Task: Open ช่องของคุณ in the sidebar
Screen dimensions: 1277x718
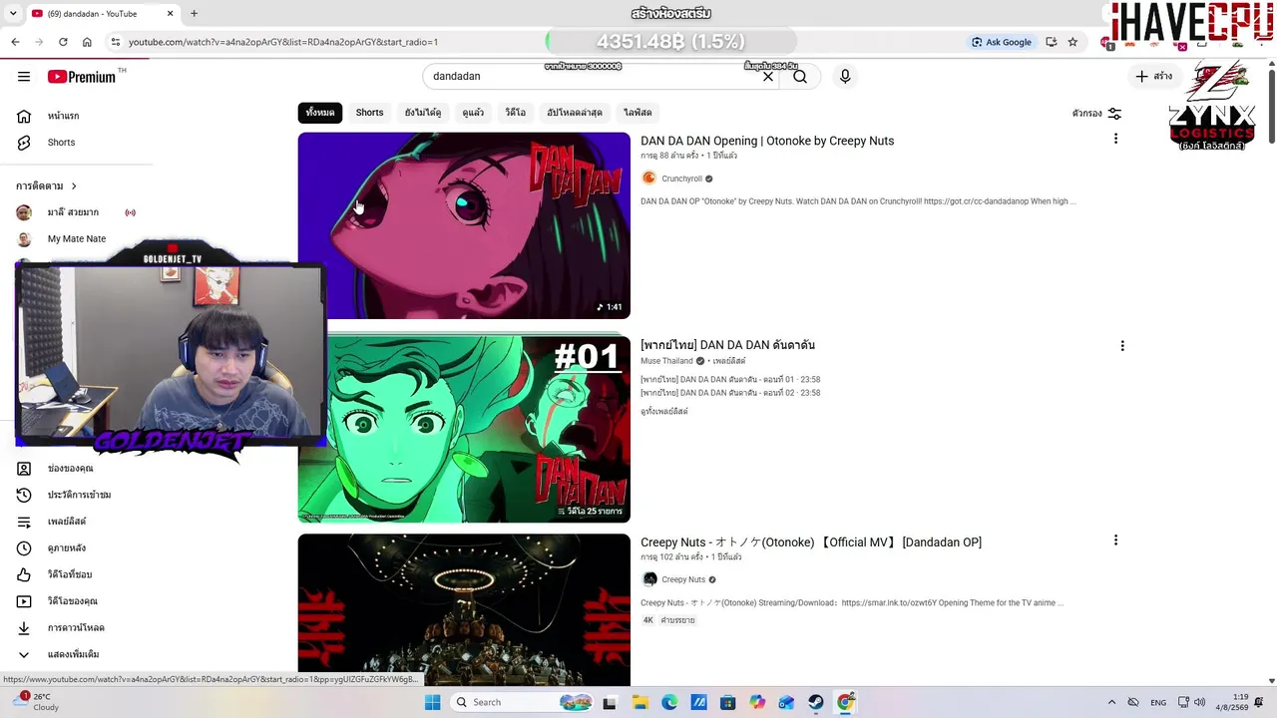Action: click(70, 469)
